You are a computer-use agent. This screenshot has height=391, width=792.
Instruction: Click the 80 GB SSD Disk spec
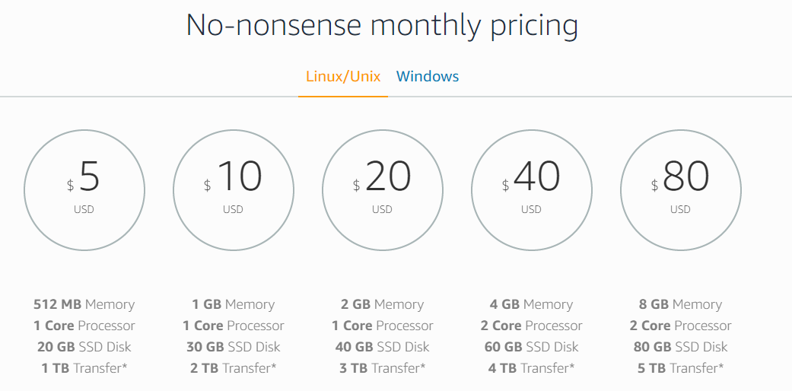point(680,347)
